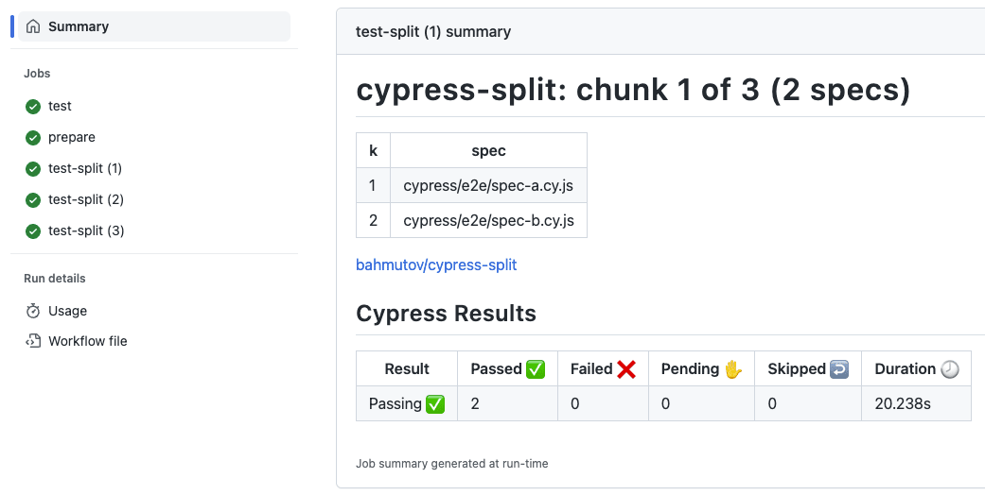Open the bahmutov/cypress-split link
Viewport: 985px width, 495px height.
coord(436,265)
